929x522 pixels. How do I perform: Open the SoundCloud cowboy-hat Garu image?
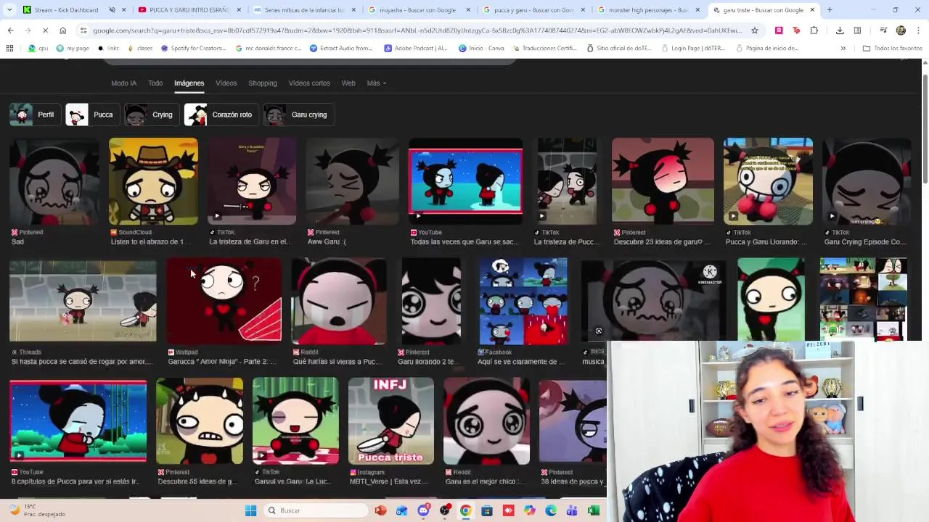pos(153,181)
